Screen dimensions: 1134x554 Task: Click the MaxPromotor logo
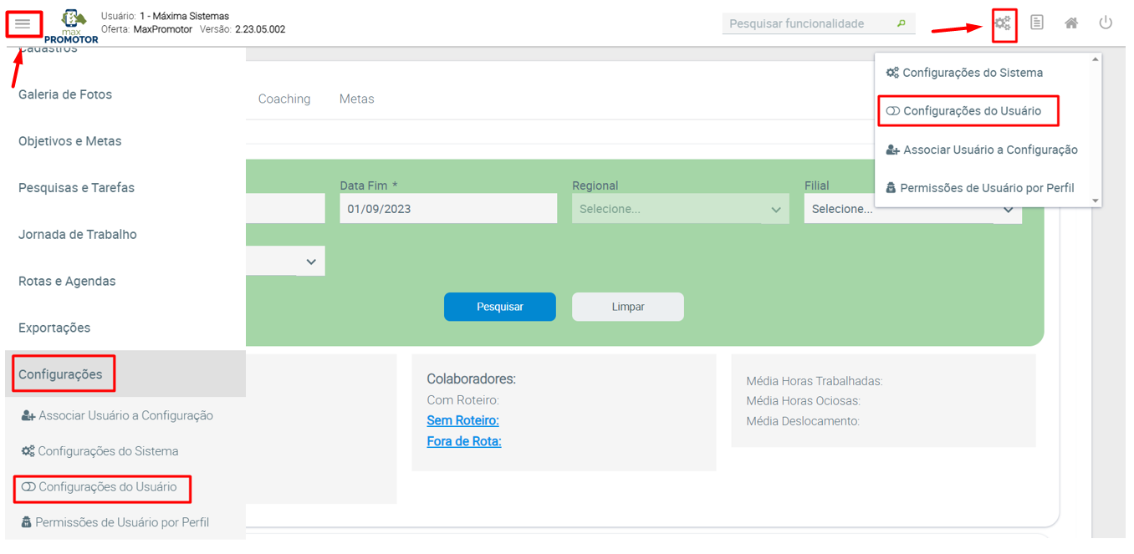click(72, 26)
